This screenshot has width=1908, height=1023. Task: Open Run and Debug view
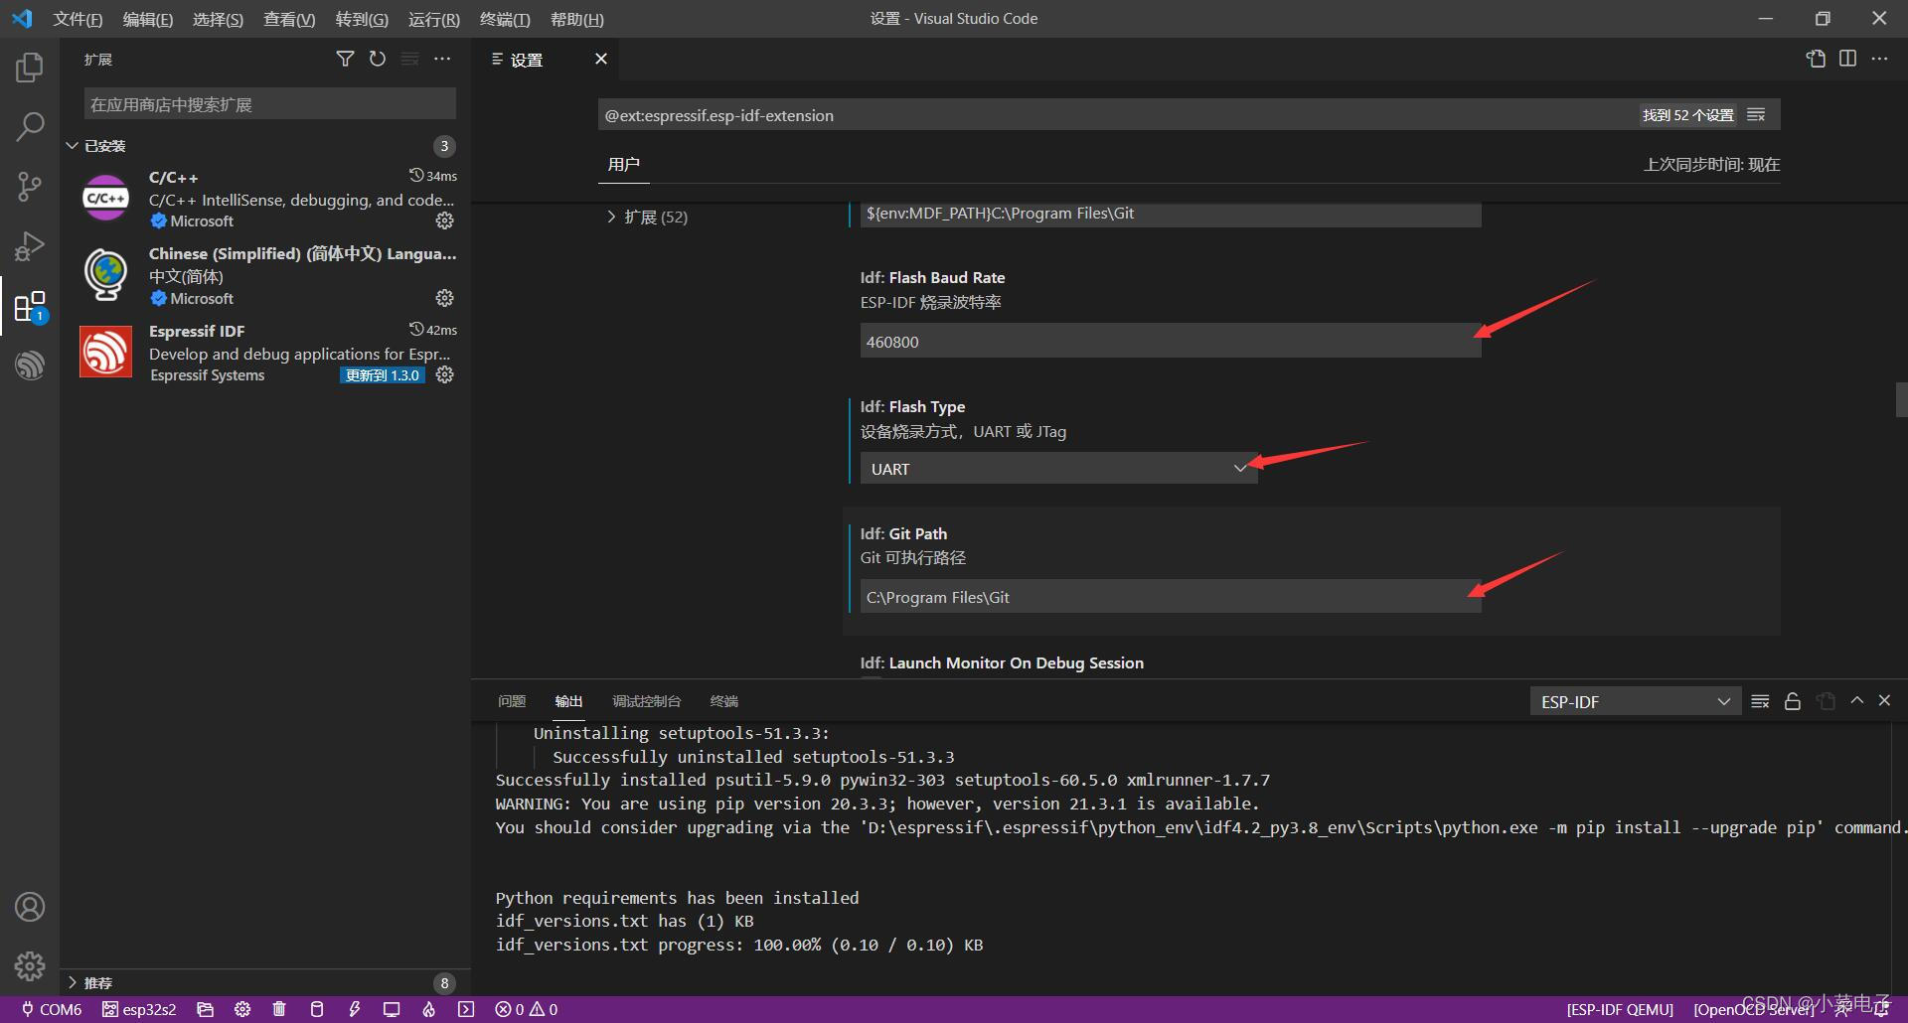30,246
